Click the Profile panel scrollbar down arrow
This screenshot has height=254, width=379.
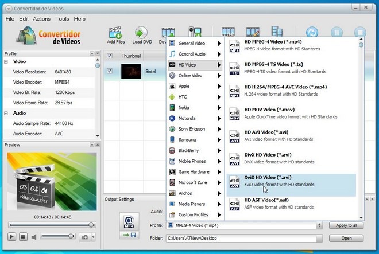click(x=98, y=136)
